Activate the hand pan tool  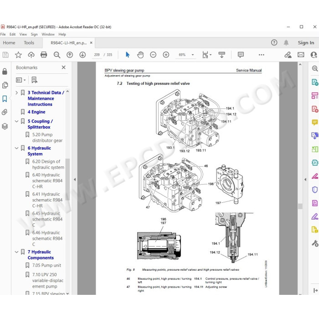(x=140, y=55)
